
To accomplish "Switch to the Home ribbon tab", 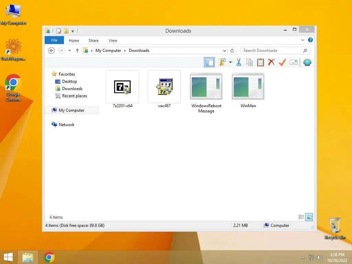I will click(74, 41).
